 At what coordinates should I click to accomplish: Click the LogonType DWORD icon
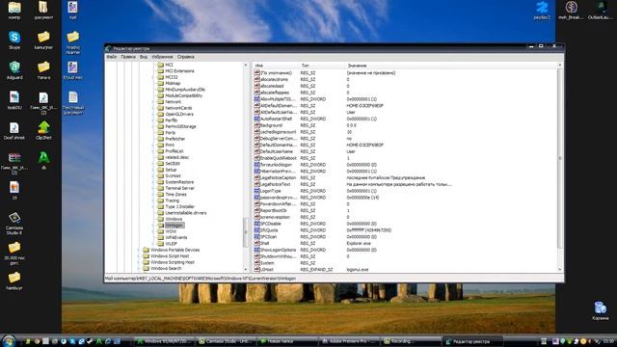tap(257, 191)
